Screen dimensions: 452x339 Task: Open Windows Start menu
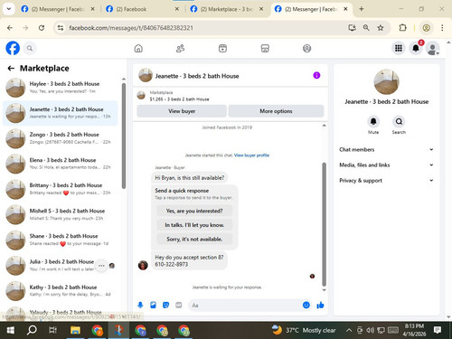pos(11,330)
